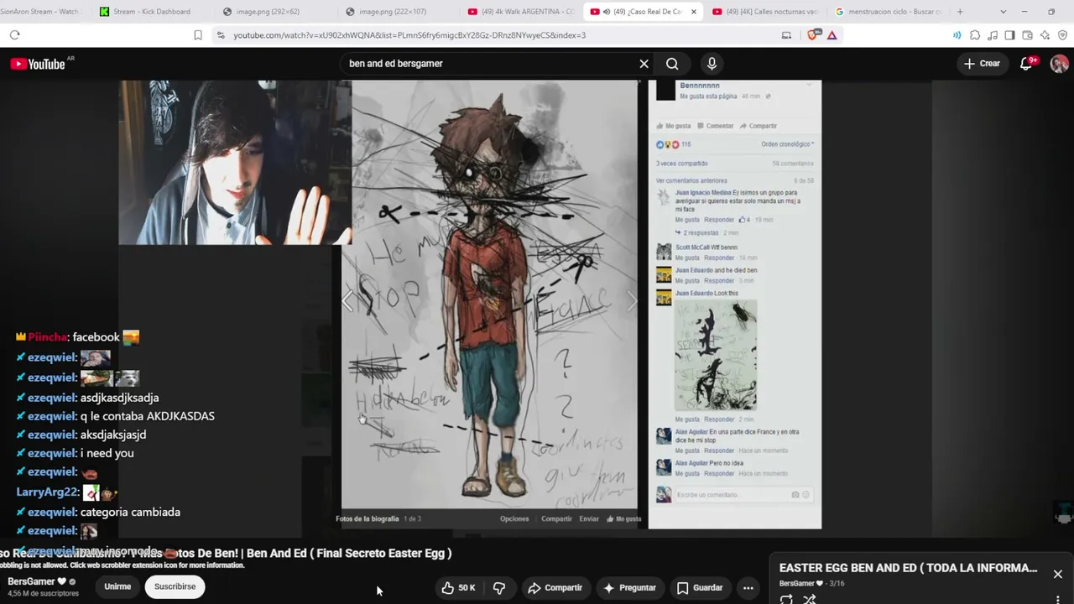
Task: Close the Caso Real De Ca tab
Action: point(693,12)
